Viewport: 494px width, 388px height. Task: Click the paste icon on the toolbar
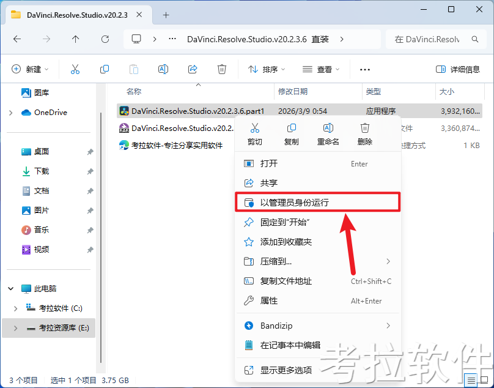point(134,69)
